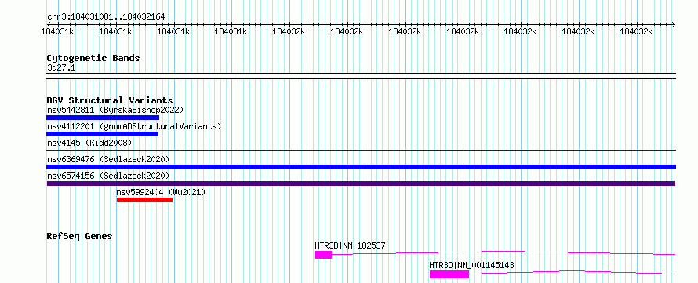Click the magenta exon box of NM_001145143
This screenshot has height=283, width=698.
point(449,274)
